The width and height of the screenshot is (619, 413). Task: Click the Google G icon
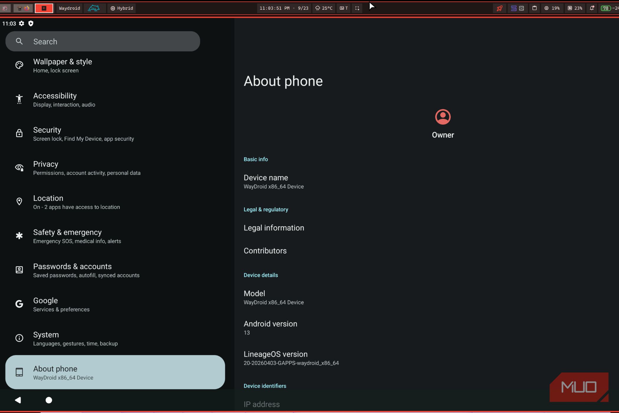(19, 304)
